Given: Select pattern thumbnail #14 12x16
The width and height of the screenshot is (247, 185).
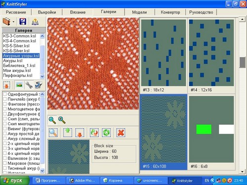Looking at the screenshot, I should coord(211,56).
